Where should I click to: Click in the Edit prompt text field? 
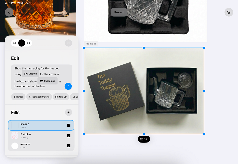(41, 77)
